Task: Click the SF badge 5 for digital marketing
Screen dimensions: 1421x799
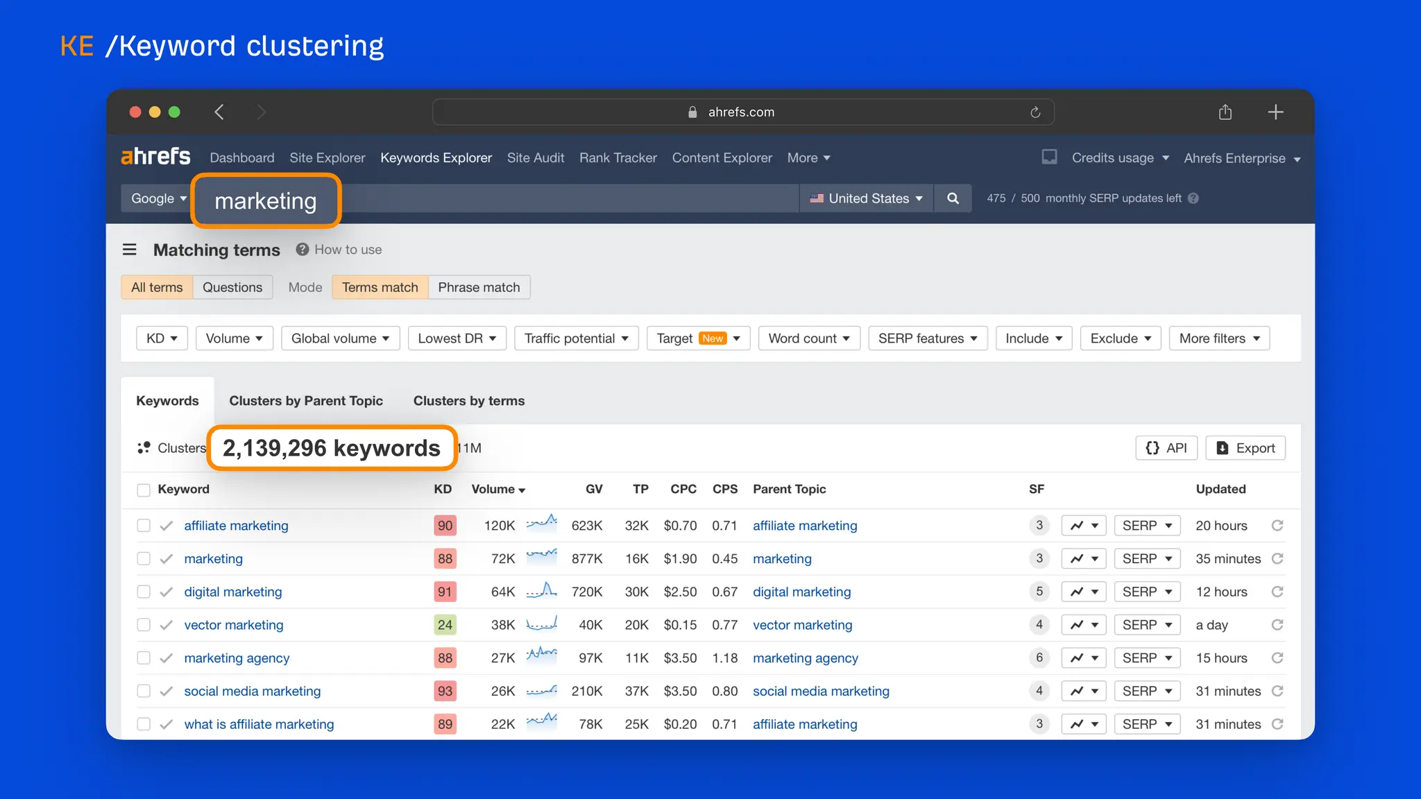Action: [x=1039, y=592]
